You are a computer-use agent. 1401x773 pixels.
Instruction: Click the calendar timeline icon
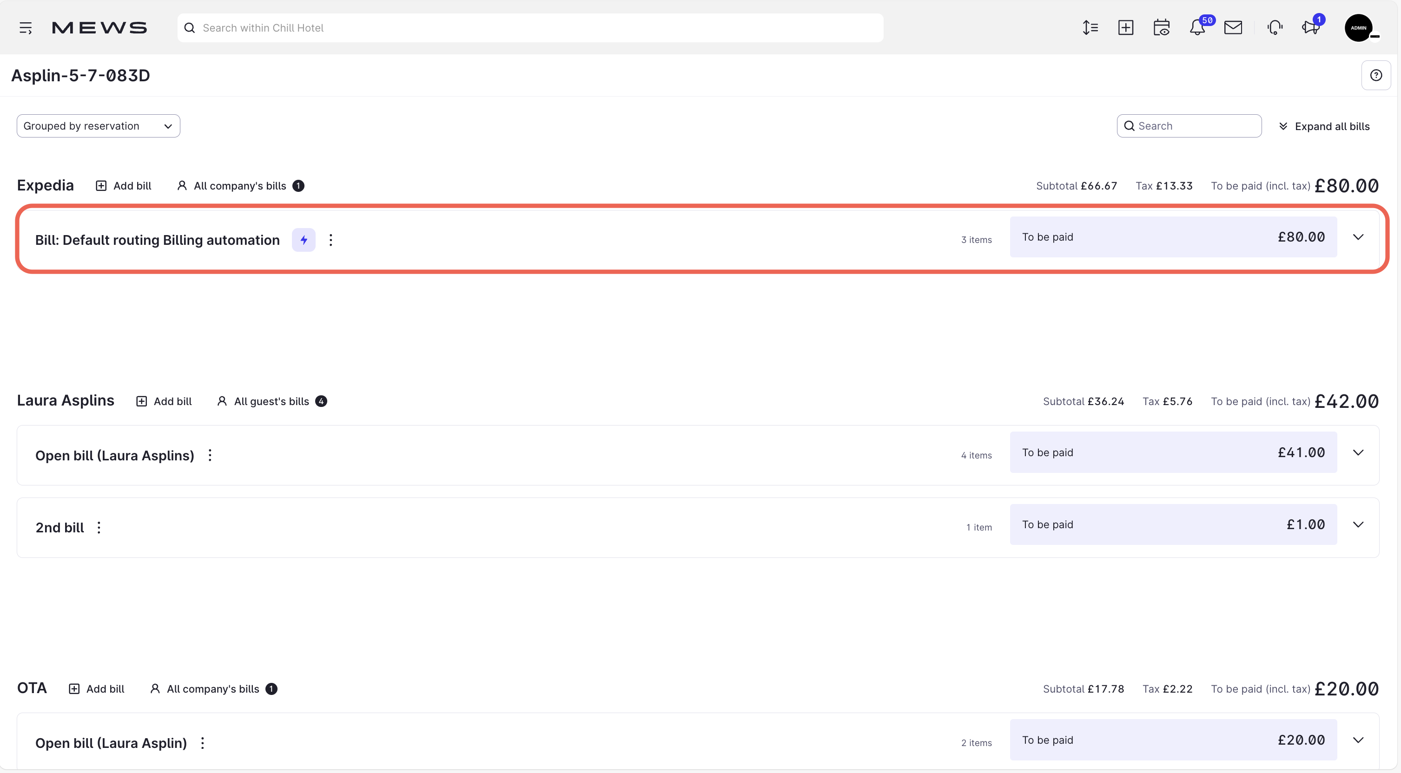(1162, 28)
